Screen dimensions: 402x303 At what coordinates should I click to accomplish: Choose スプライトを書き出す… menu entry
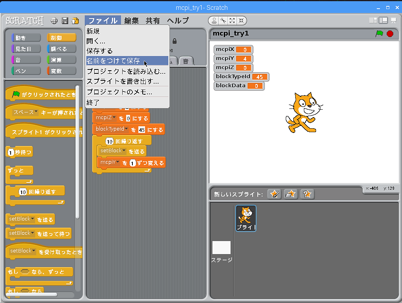point(127,81)
